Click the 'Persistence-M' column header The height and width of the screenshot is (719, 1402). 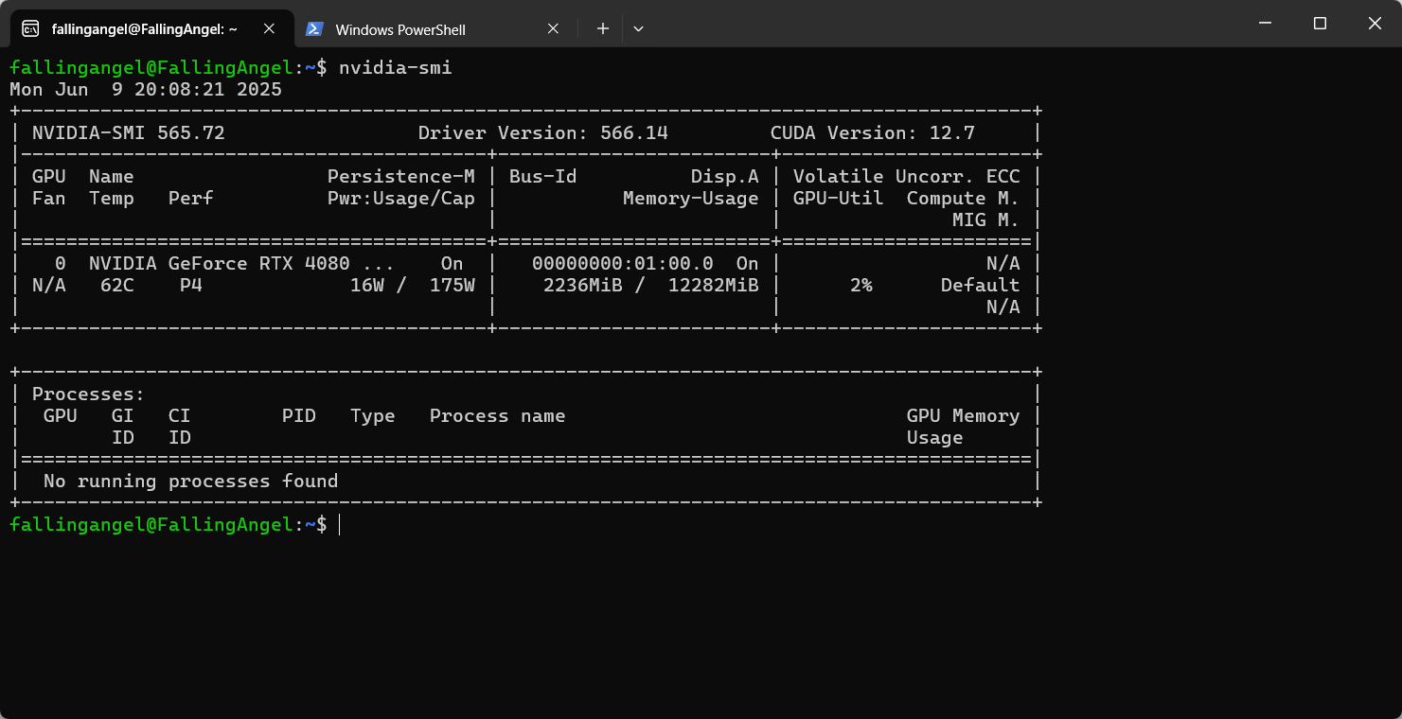(x=401, y=177)
